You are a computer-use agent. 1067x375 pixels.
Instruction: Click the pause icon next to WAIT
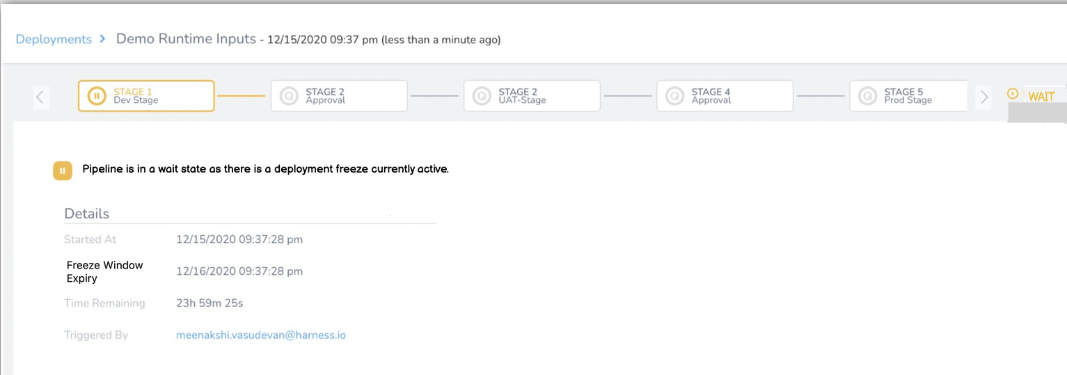tap(1013, 93)
